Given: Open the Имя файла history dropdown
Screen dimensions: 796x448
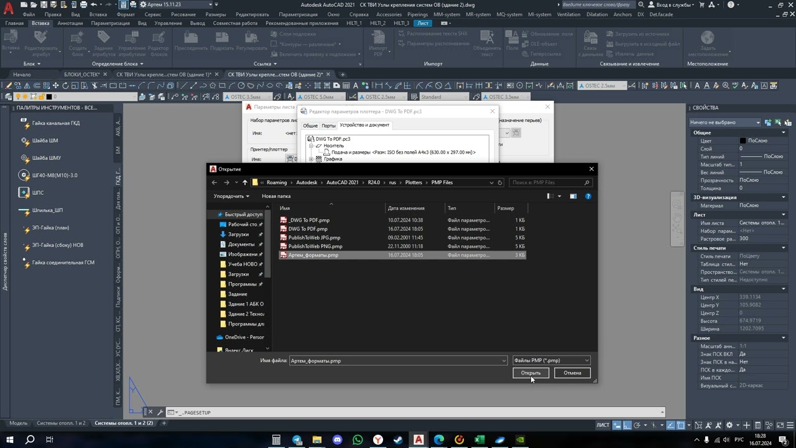Looking at the screenshot, I should click(x=504, y=360).
